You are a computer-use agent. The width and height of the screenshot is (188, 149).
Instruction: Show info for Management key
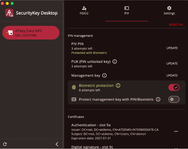point(104,75)
